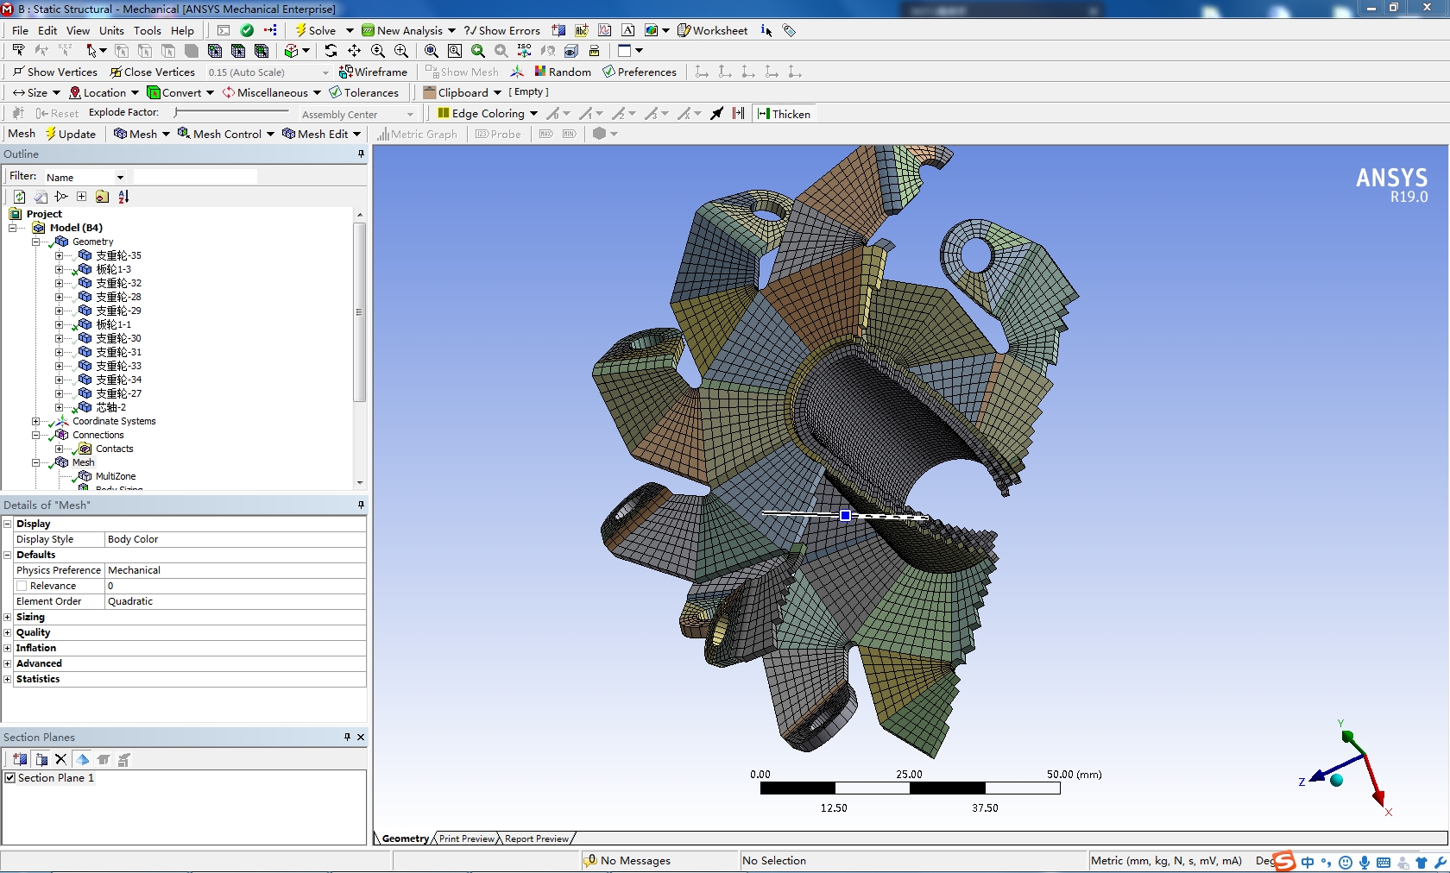Viewport: 1450px width, 873px height.
Task: Switch to the Report Preview tab
Action: (x=536, y=838)
